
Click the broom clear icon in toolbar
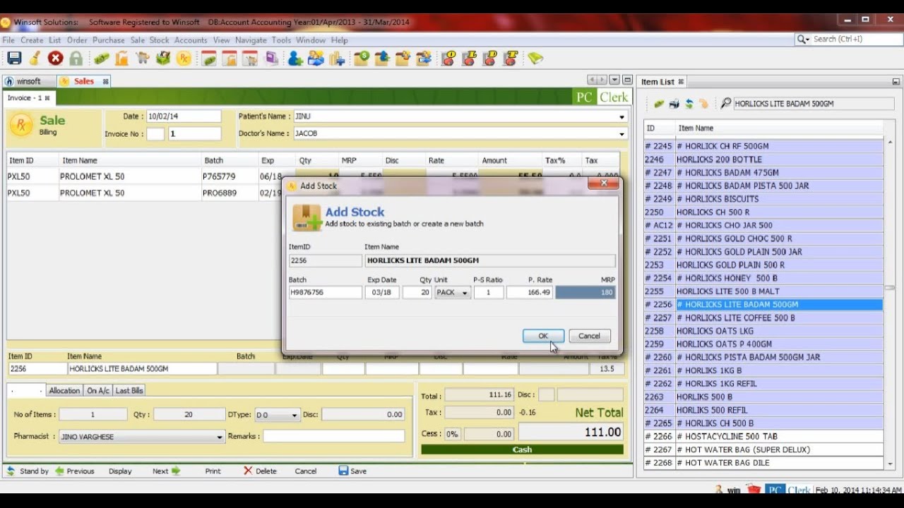(x=35, y=59)
